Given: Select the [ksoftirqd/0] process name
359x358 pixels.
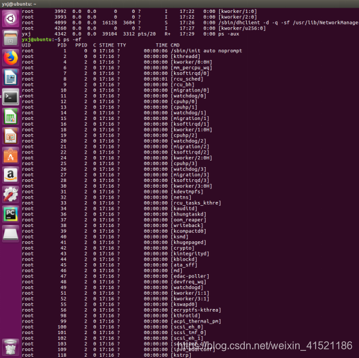Looking at the screenshot, I should [x=189, y=74].
